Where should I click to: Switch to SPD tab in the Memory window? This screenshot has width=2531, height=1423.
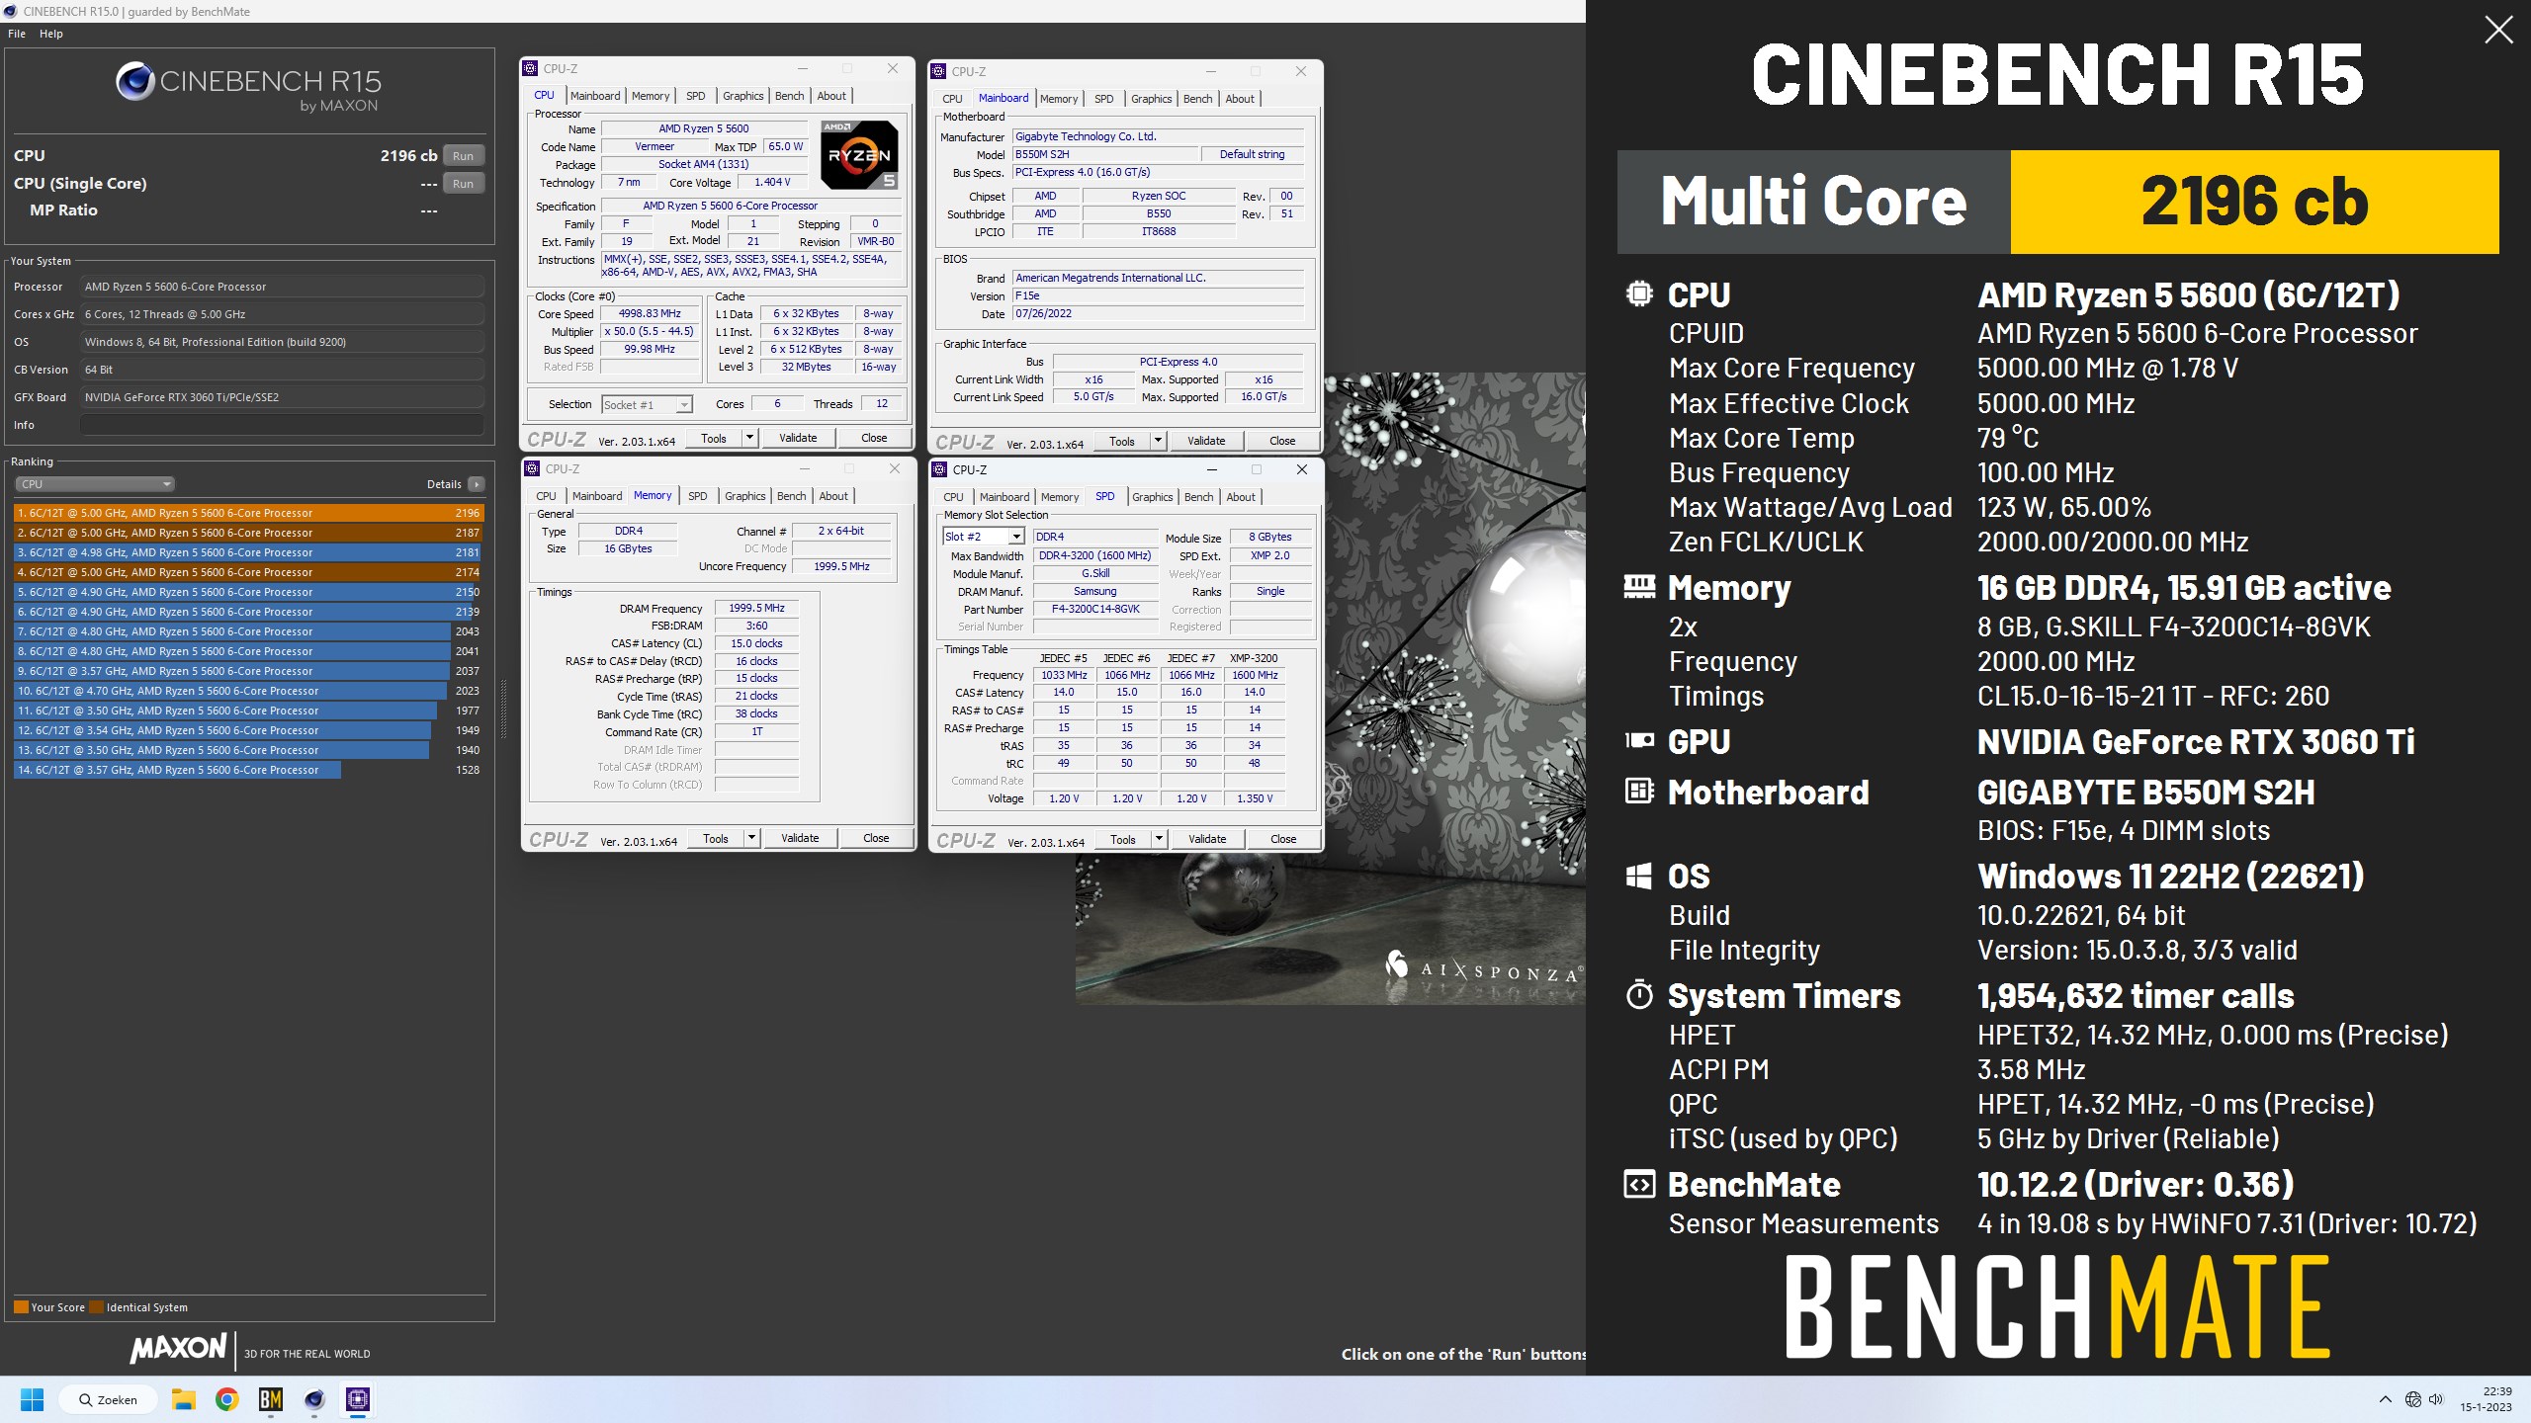coord(697,496)
